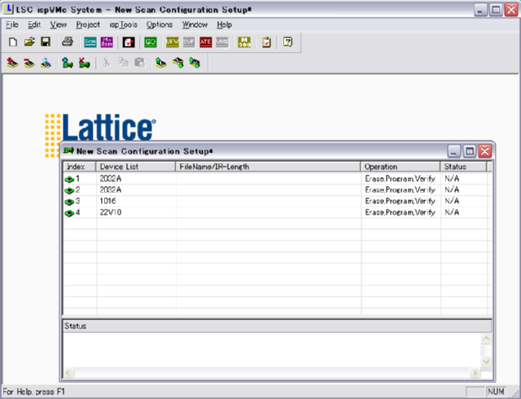Click the chip icon with red up arrow
This screenshot has width=521, height=399.
pos(13,63)
